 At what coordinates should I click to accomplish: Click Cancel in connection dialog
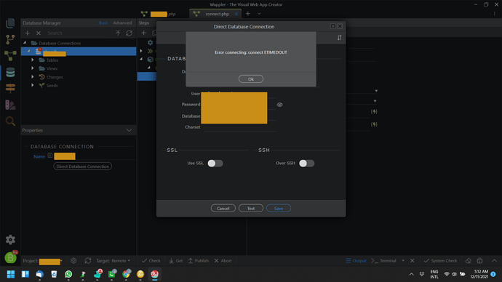point(223,208)
